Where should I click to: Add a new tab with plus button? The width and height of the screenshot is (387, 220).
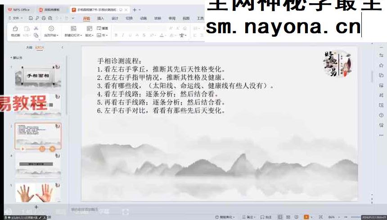pyautogui.click(x=135, y=10)
